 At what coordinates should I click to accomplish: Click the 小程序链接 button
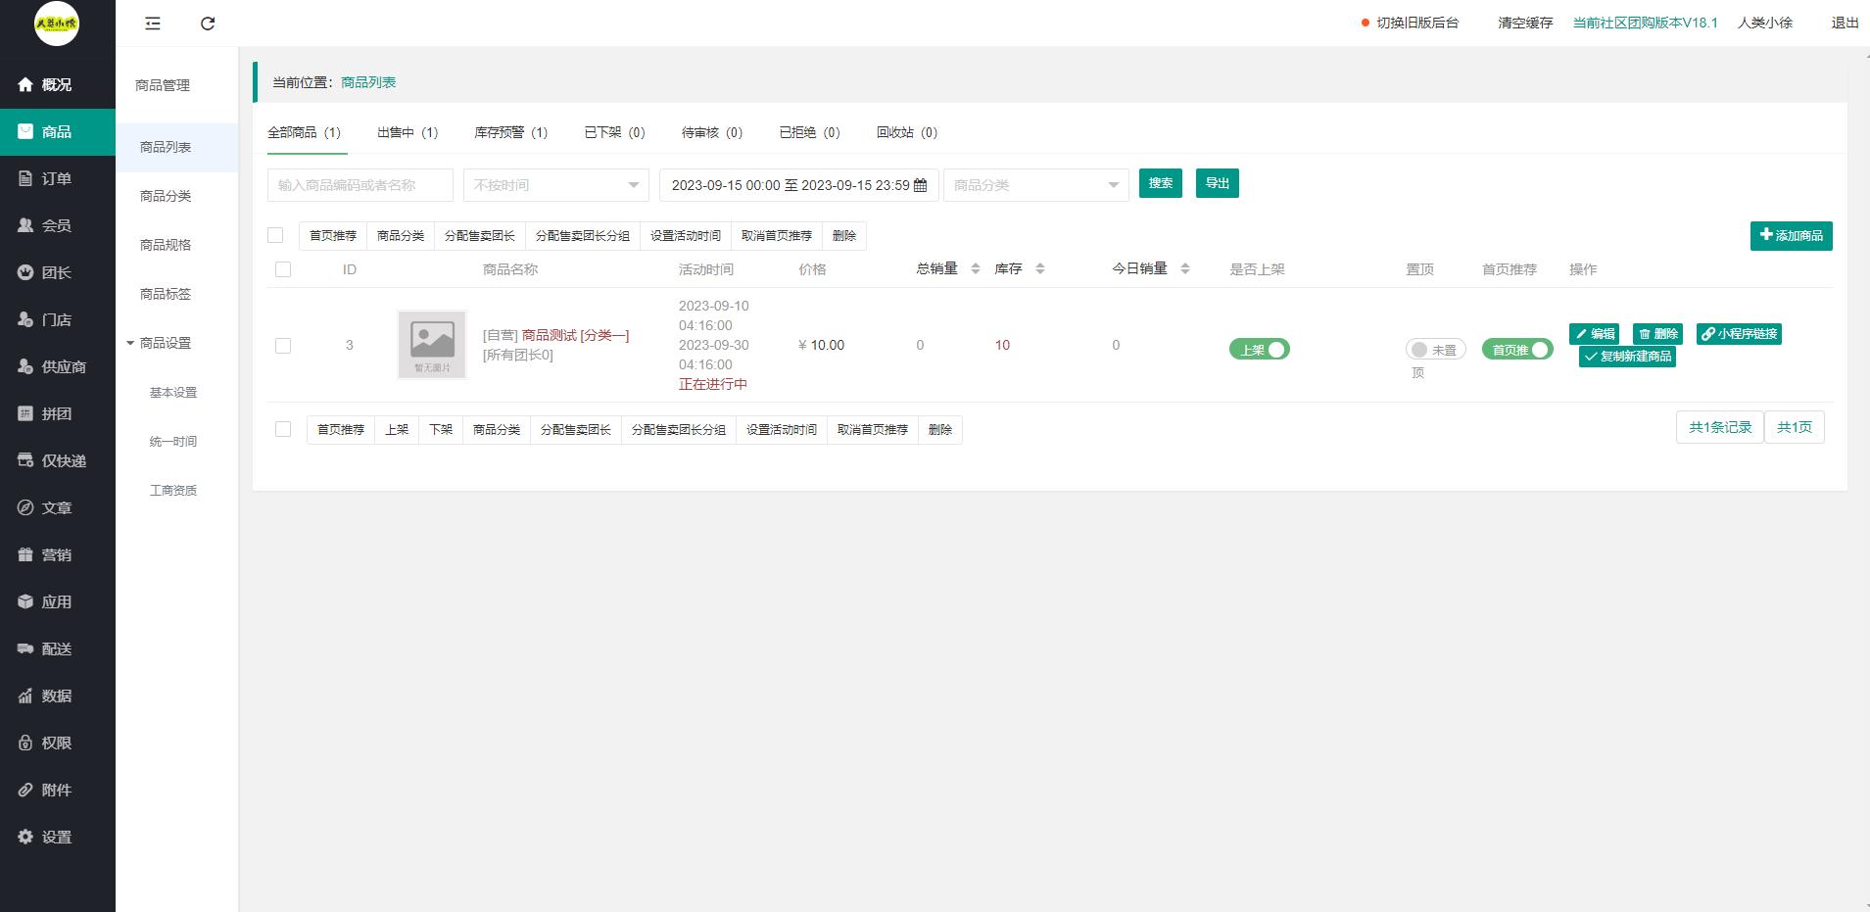point(1739,334)
